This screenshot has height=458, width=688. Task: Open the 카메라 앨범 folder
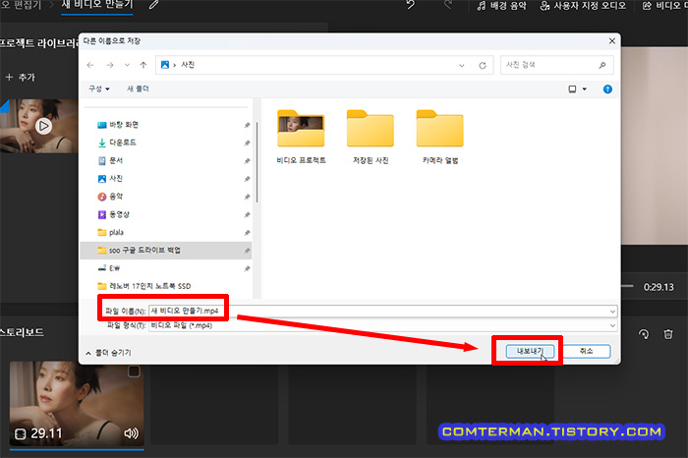(x=440, y=137)
